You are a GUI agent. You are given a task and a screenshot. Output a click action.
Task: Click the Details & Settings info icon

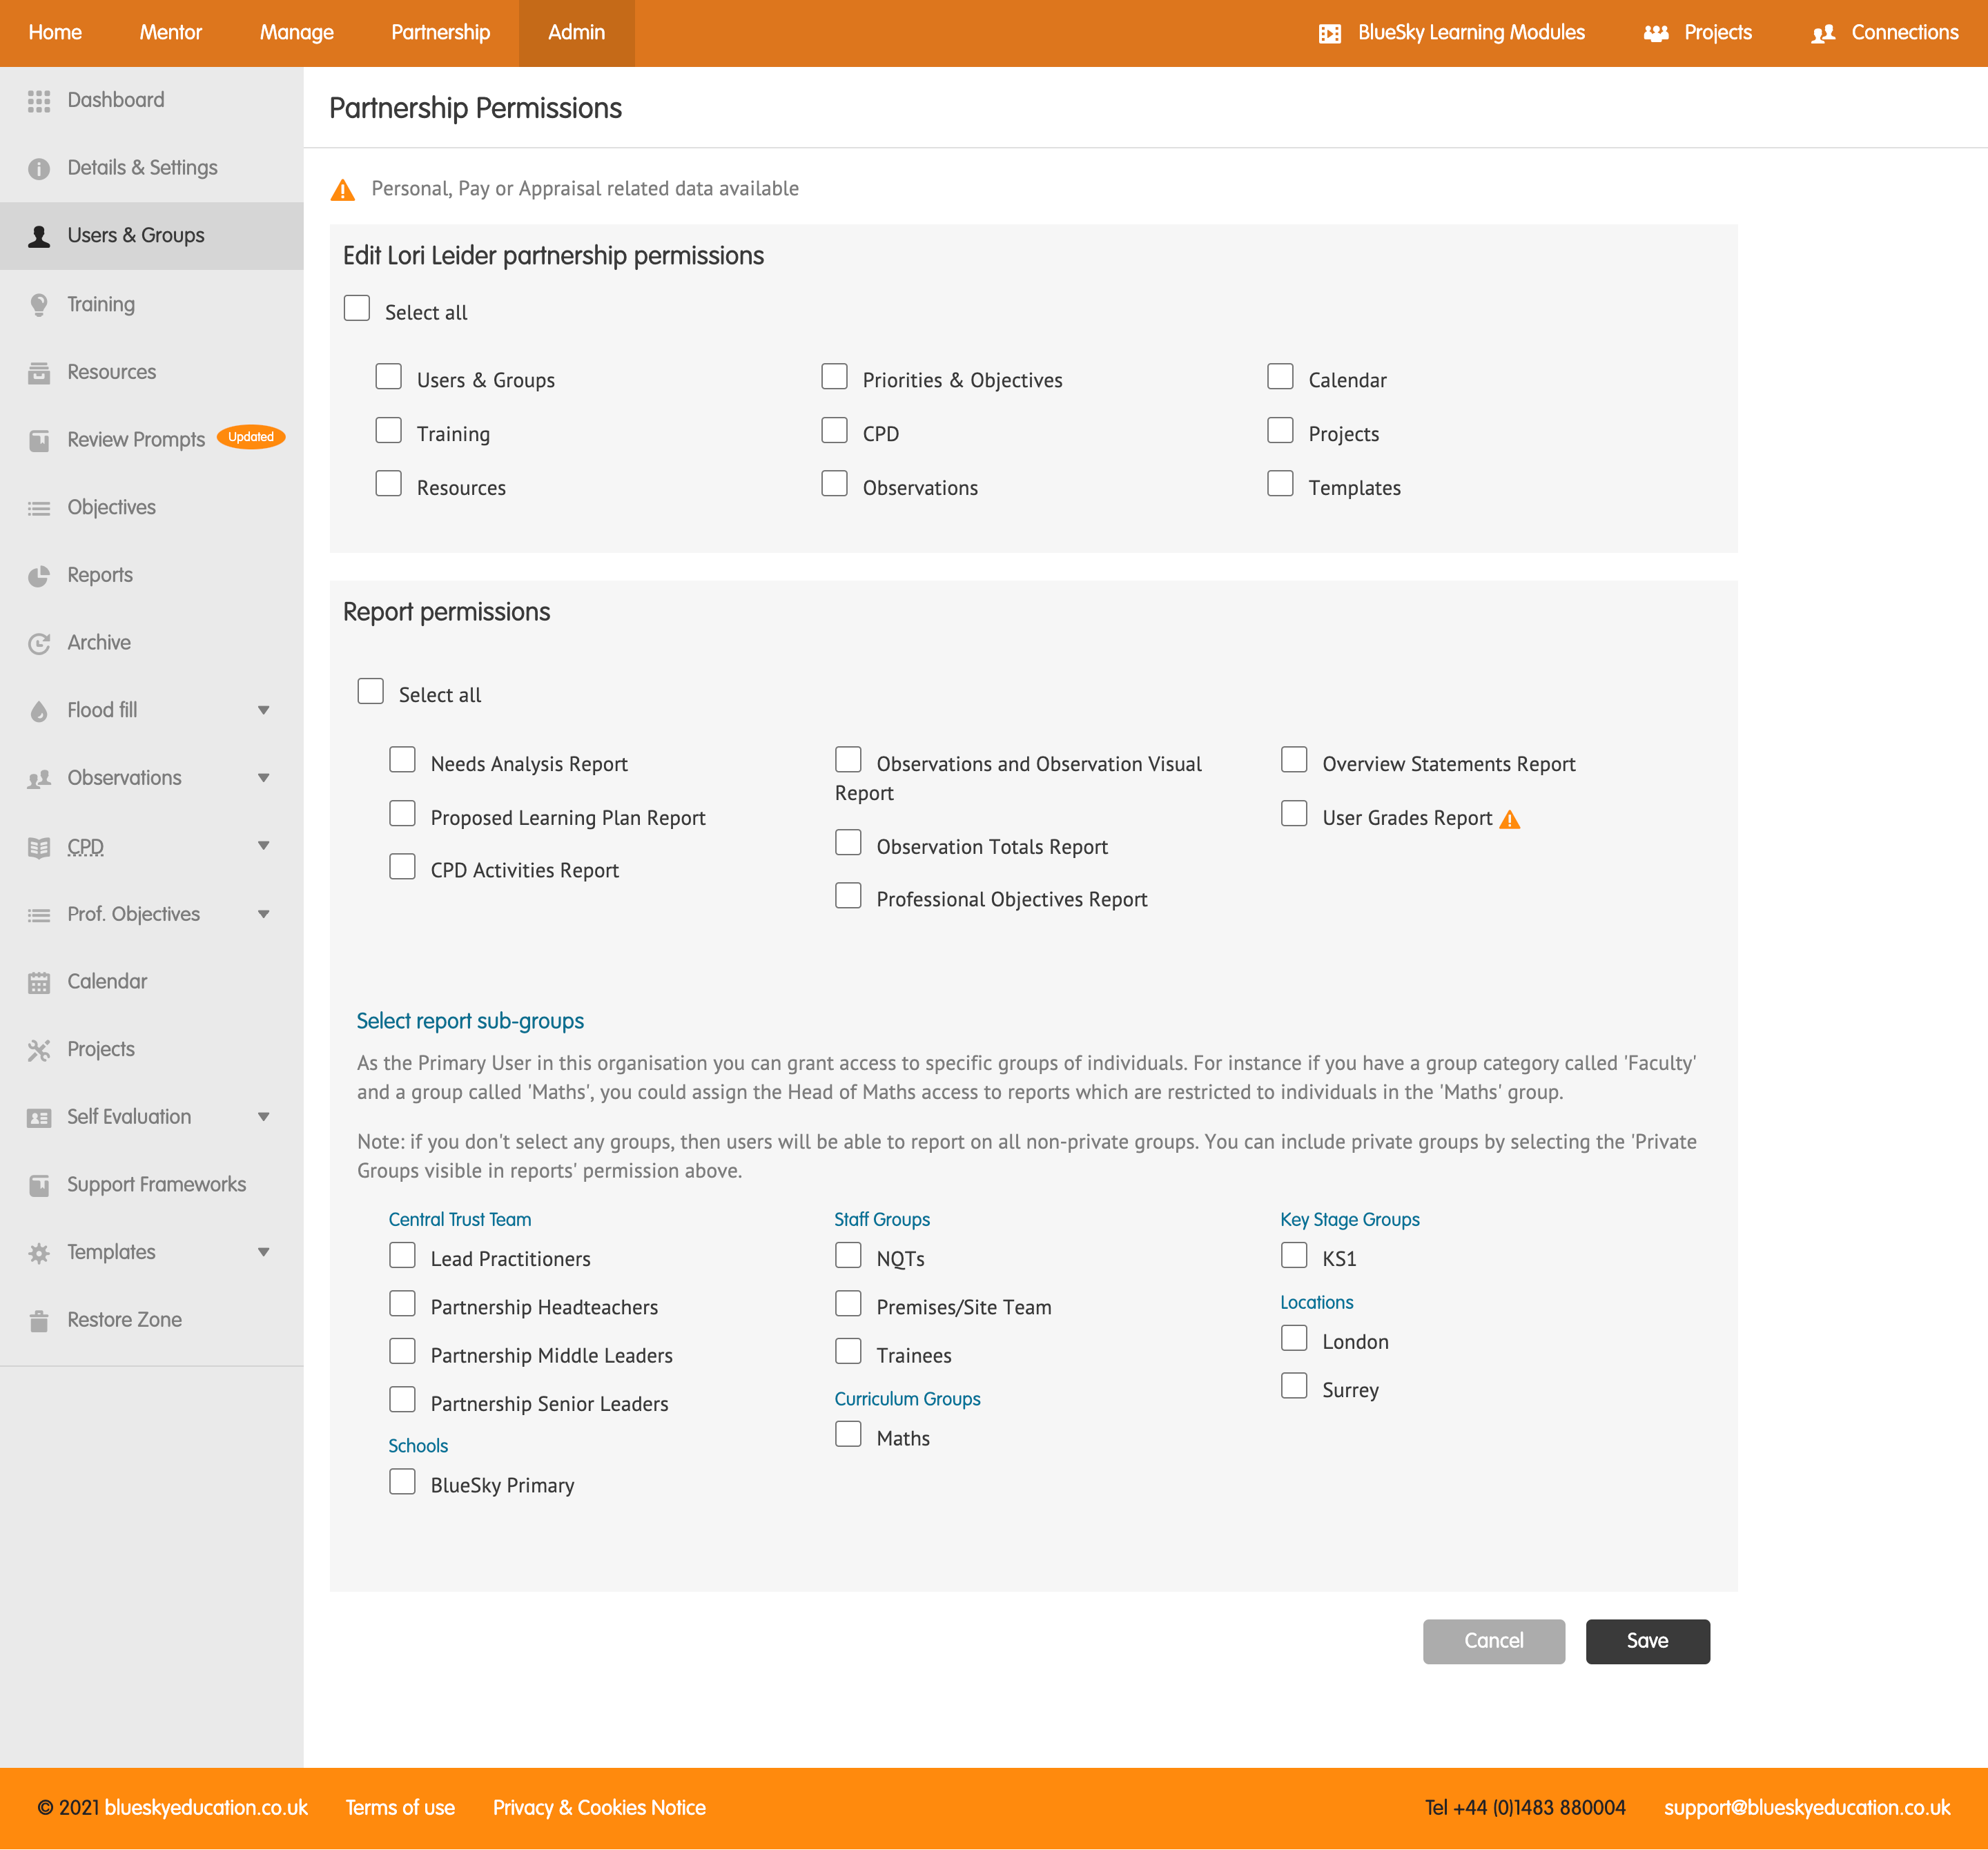pos(39,169)
